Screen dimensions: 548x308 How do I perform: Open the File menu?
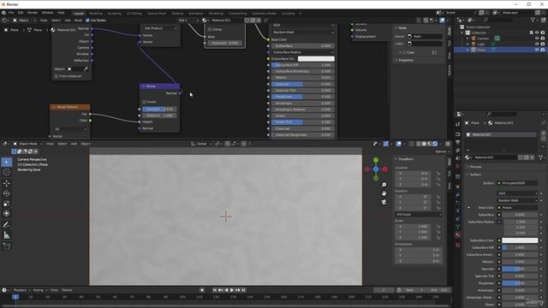(x=11, y=13)
